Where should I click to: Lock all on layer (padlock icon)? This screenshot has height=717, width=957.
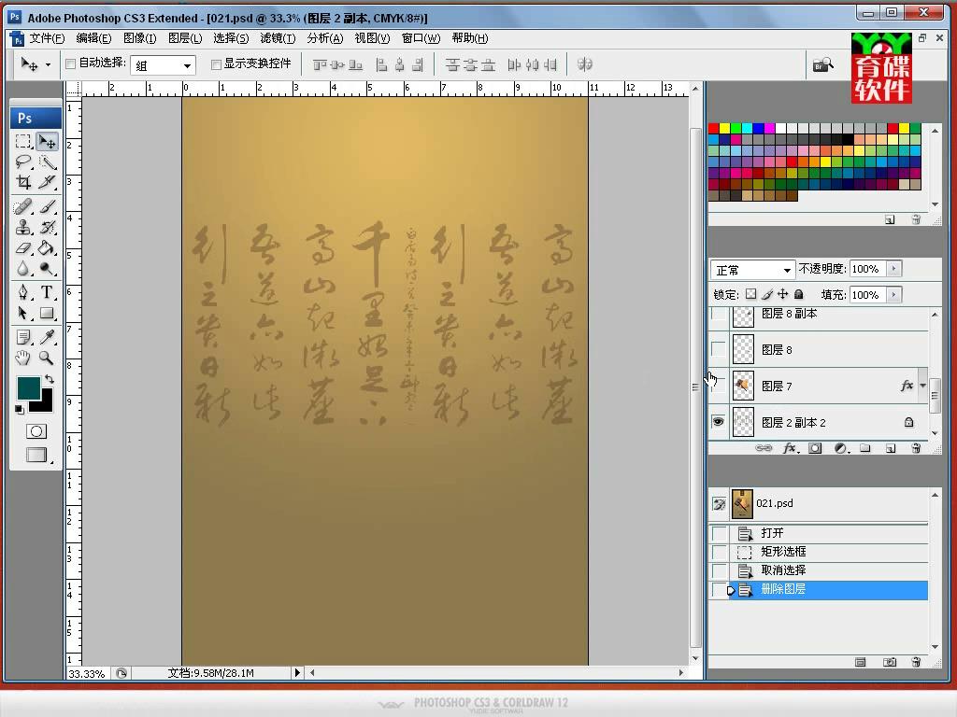(x=798, y=294)
